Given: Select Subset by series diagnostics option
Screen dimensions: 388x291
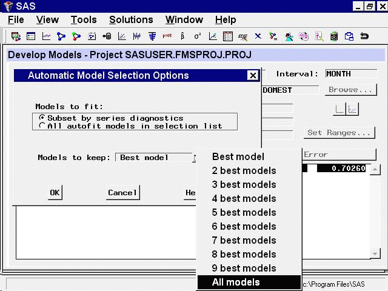Looking at the screenshot, I should pyautogui.click(x=42, y=118).
